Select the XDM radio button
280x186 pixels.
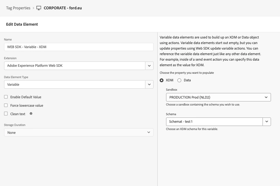click(x=162, y=80)
